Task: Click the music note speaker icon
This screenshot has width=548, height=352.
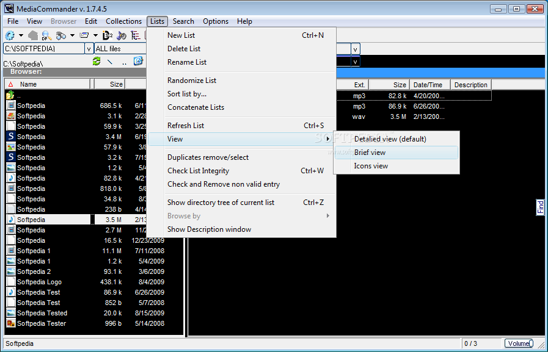Action: tap(122, 35)
